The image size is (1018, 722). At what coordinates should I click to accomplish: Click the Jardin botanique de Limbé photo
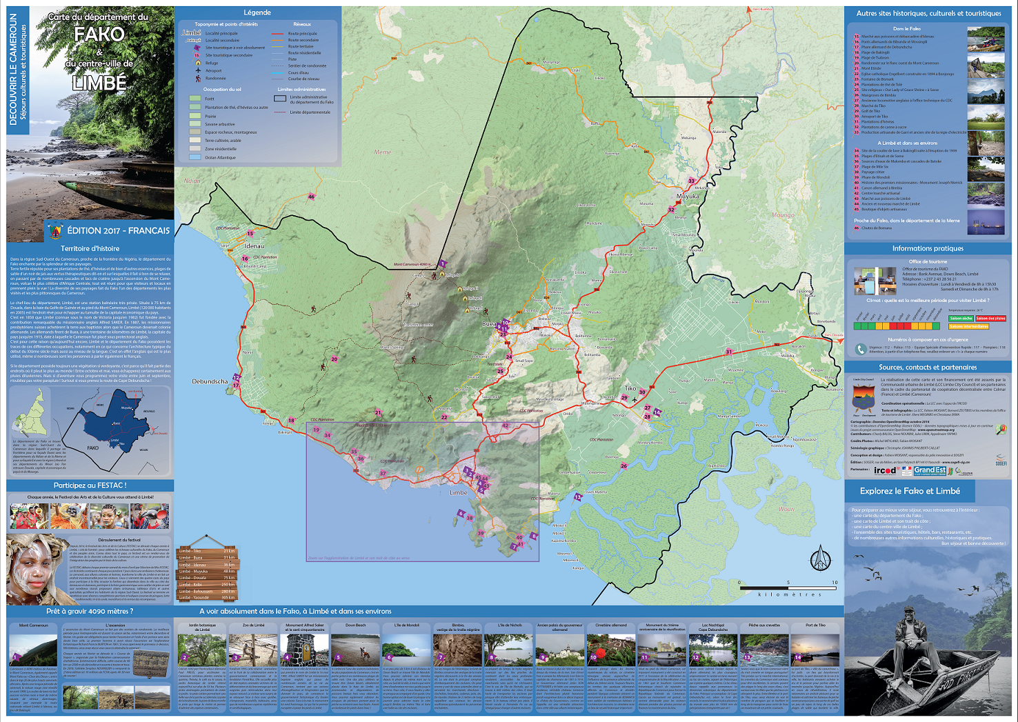coord(201,650)
